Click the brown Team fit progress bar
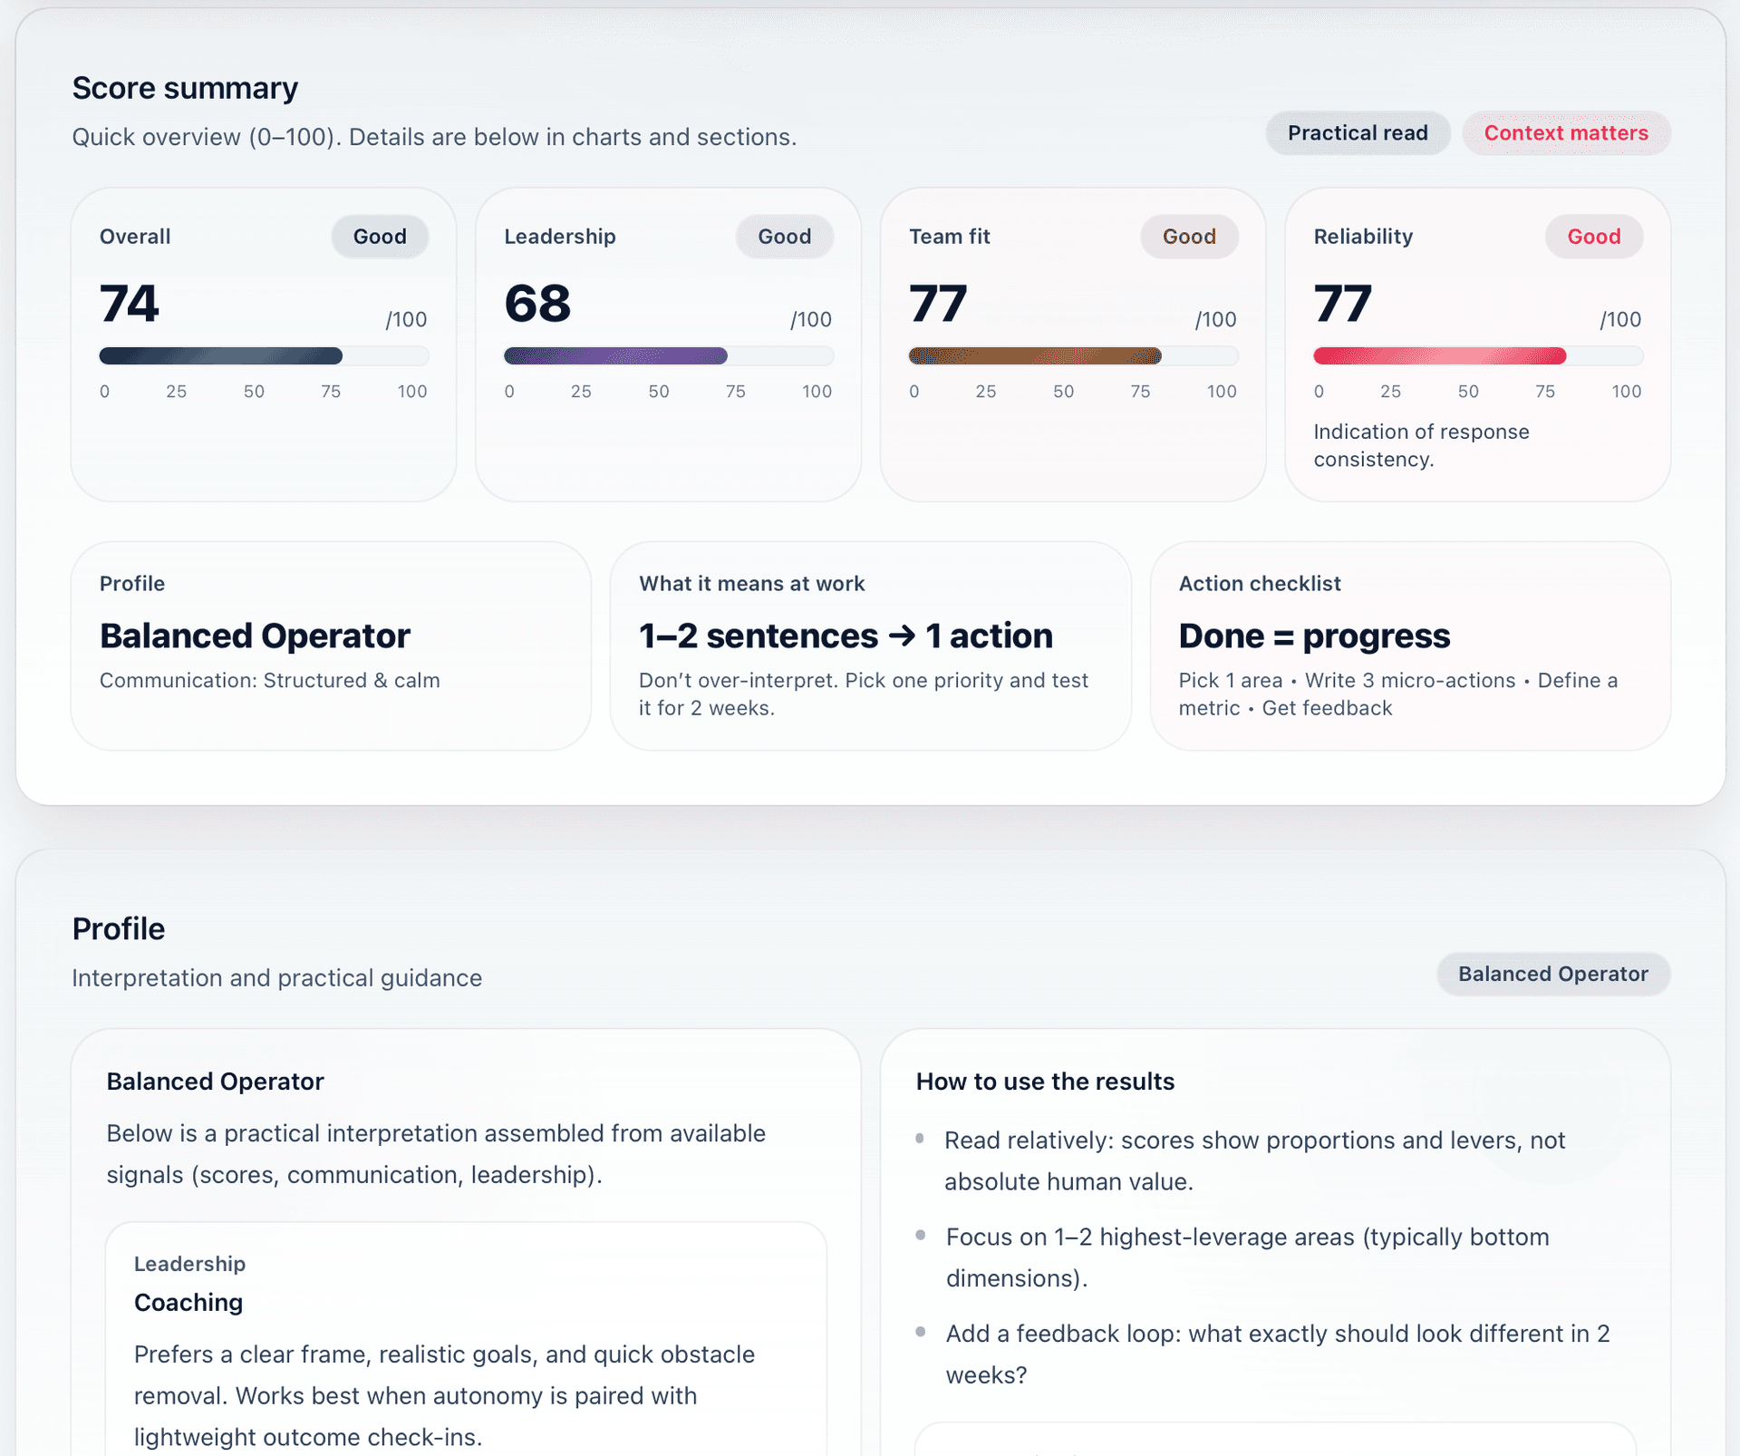The image size is (1740, 1456). pos(1035,356)
